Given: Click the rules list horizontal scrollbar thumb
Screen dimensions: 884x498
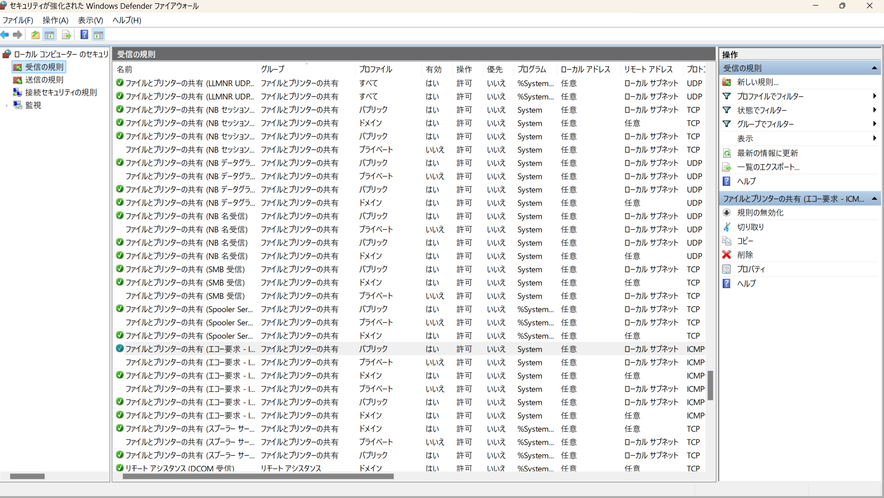Looking at the screenshot, I should click(258, 476).
